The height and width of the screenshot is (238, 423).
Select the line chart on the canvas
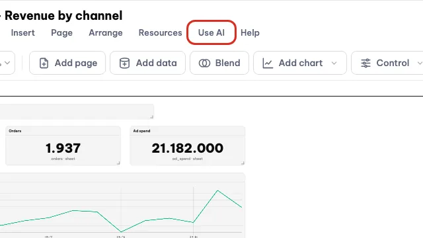point(122,206)
